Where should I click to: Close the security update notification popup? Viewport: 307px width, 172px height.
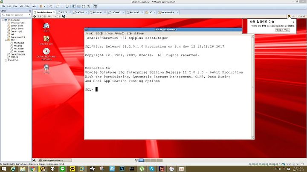293,22
